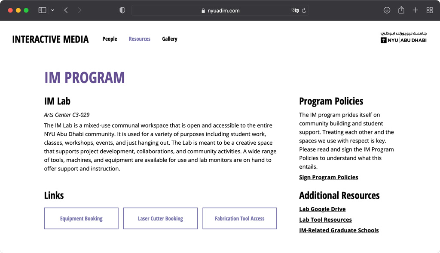440x253 pixels.
Task: Show the tab overview grid
Action: tap(429, 10)
